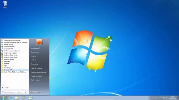Launch Galeria de Gadgets da Área de Trabalho
Image resolution: width=179 pixels, height=100 pixels.
[x=15, y=42]
